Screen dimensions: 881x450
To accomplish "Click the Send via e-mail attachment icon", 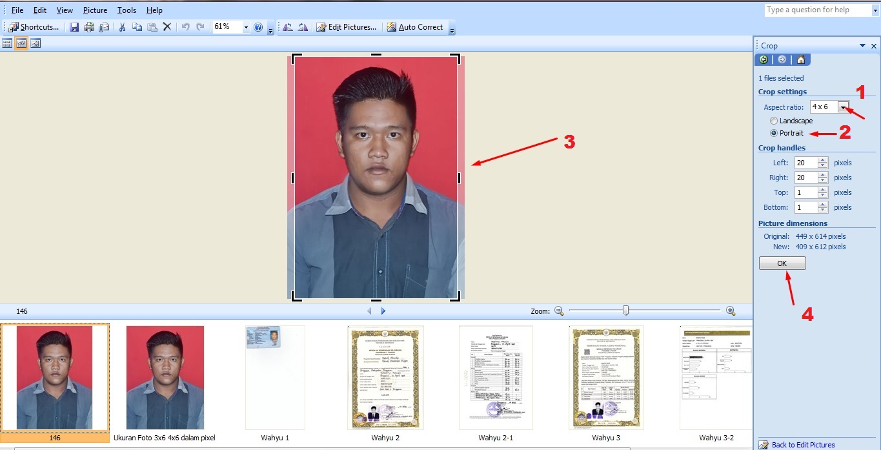I will (104, 27).
